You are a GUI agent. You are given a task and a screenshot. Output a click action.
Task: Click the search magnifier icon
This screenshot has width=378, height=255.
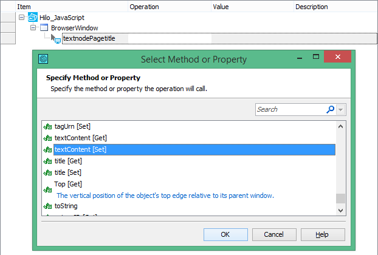coord(330,109)
